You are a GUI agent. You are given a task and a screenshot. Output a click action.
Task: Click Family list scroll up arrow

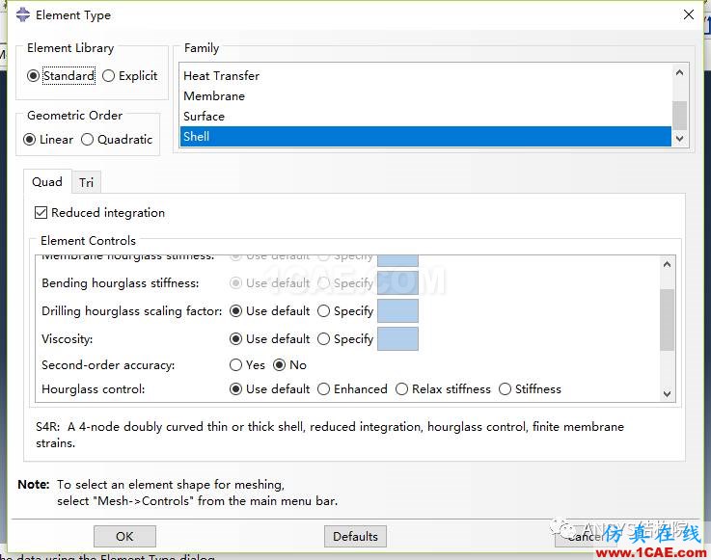coord(679,72)
